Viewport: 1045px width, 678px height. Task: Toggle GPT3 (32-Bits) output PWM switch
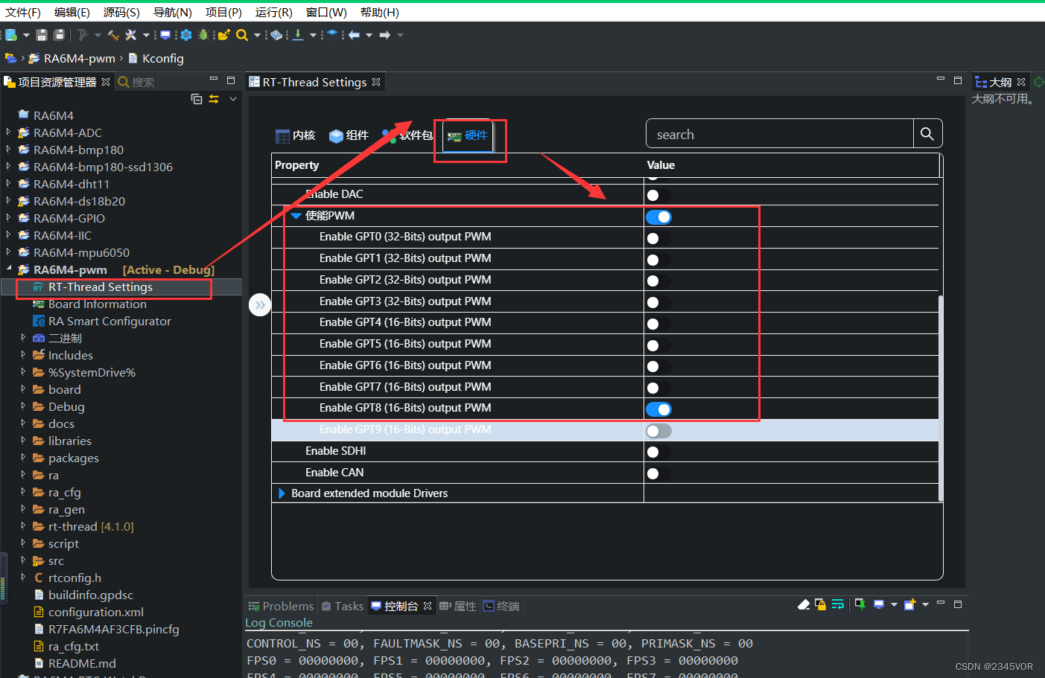(658, 302)
